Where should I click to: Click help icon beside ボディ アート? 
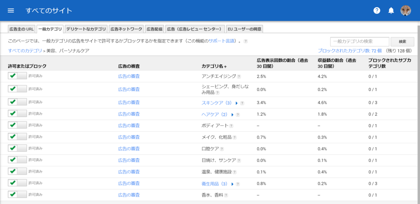(x=231, y=126)
